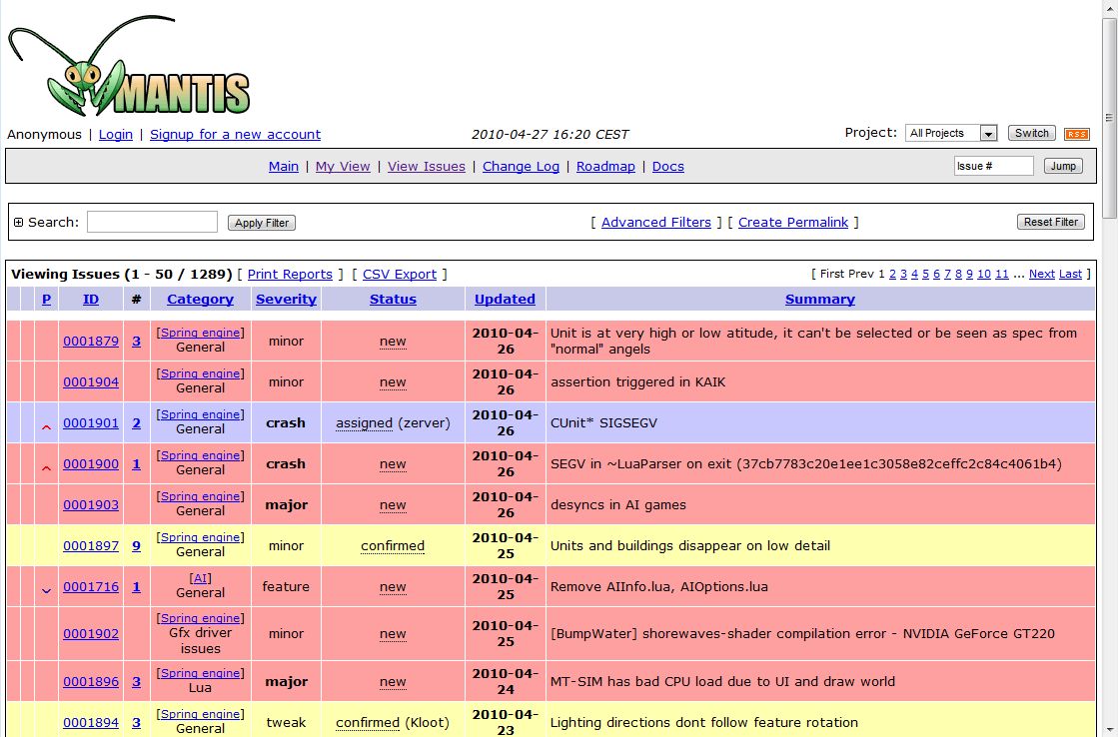Click the Jump button
The width and height of the screenshot is (1118, 737).
coord(1063,166)
